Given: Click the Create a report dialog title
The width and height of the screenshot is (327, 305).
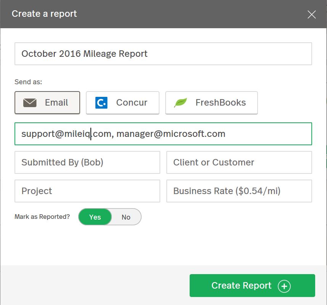Looking at the screenshot, I should click(44, 14).
